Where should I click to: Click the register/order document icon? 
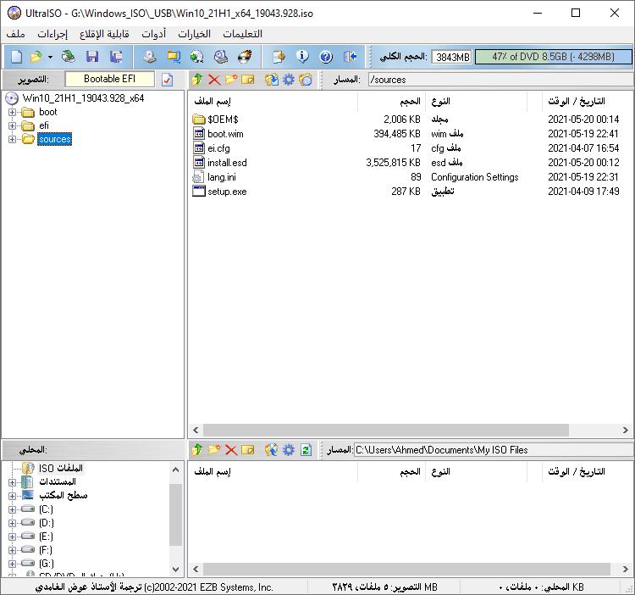[279, 57]
